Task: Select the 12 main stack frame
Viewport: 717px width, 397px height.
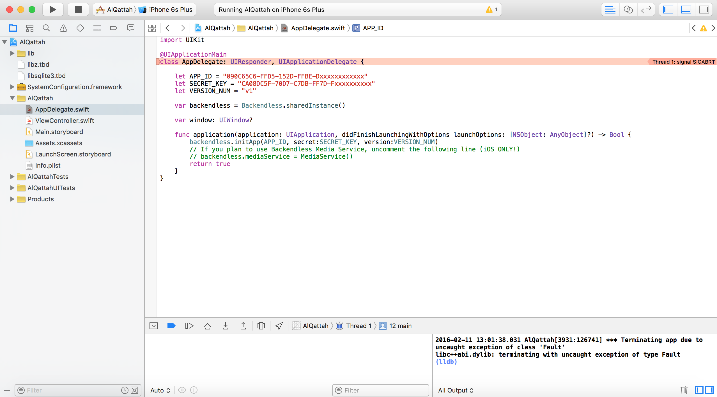Action: (396, 326)
